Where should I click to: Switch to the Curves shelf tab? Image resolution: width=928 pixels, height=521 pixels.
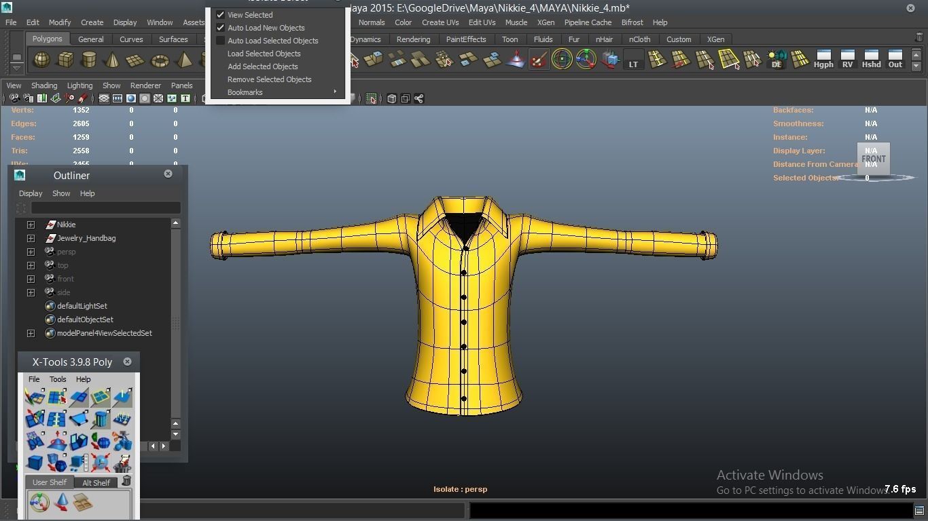click(x=131, y=39)
